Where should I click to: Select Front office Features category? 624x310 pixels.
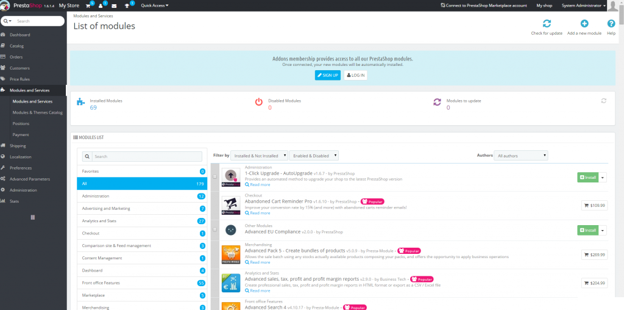tap(142, 283)
